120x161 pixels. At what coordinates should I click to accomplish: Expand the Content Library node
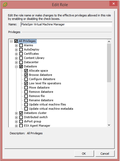16,58
